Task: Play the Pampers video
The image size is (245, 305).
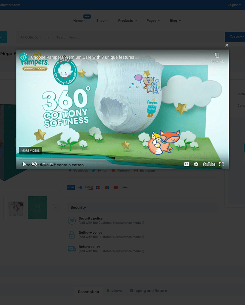Action: pos(24,164)
